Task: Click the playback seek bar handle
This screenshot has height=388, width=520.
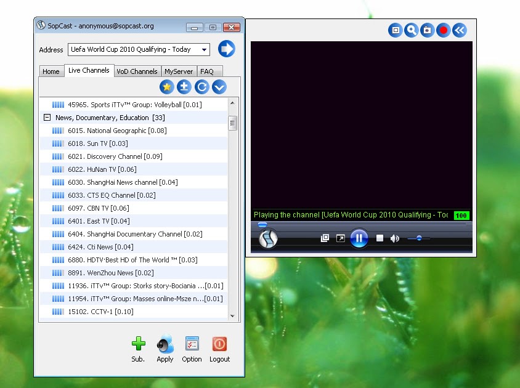Action: (x=262, y=225)
